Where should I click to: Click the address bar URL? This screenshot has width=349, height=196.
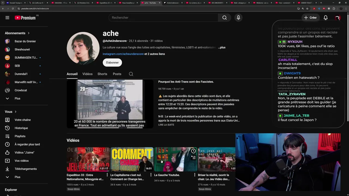pyautogui.click(x=35, y=8)
